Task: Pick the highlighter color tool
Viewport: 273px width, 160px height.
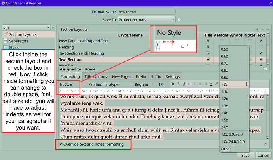Action: pyautogui.click(x=216, y=84)
